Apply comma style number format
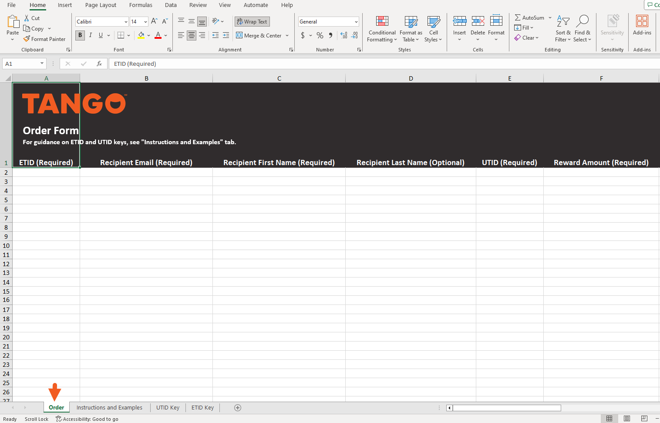The image size is (660, 423). [x=331, y=35]
